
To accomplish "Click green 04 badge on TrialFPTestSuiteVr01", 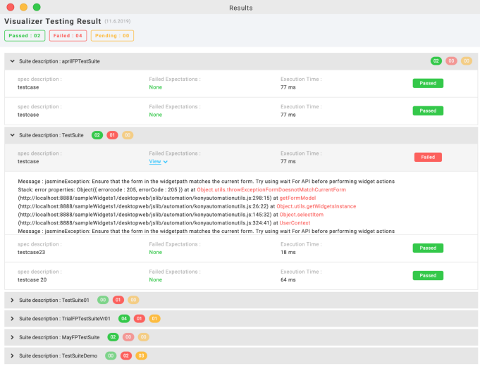I will click(x=124, y=319).
